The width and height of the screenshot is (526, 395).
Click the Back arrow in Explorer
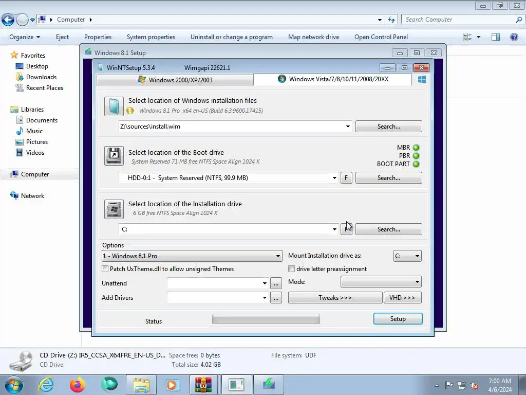[x=8, y=20]
